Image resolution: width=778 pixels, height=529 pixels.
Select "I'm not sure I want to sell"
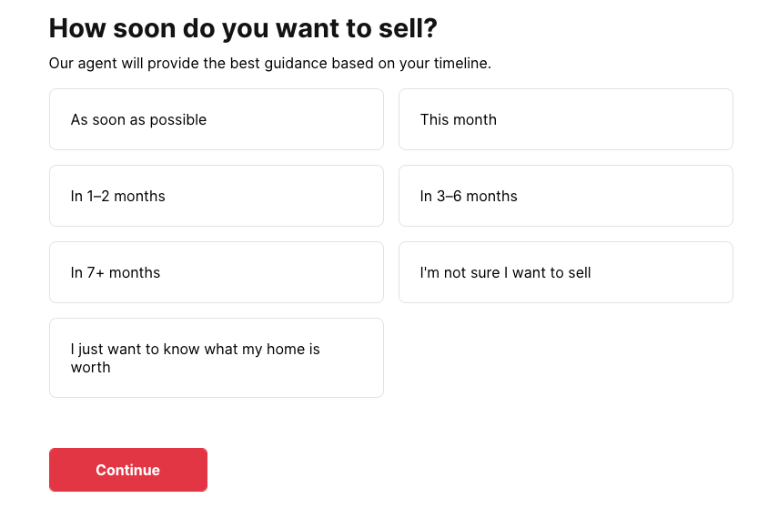[x=565, y=272]
